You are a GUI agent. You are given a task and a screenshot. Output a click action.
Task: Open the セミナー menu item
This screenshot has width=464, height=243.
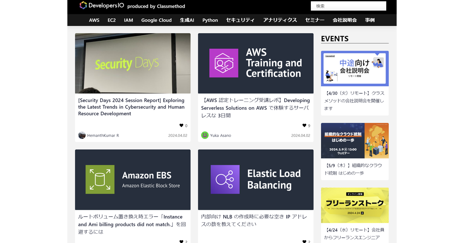tap(315, 20)
